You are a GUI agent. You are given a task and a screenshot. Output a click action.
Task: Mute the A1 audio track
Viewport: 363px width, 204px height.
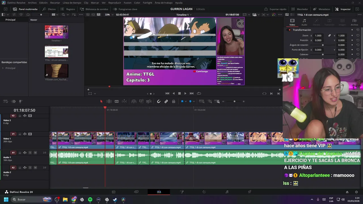35,153
